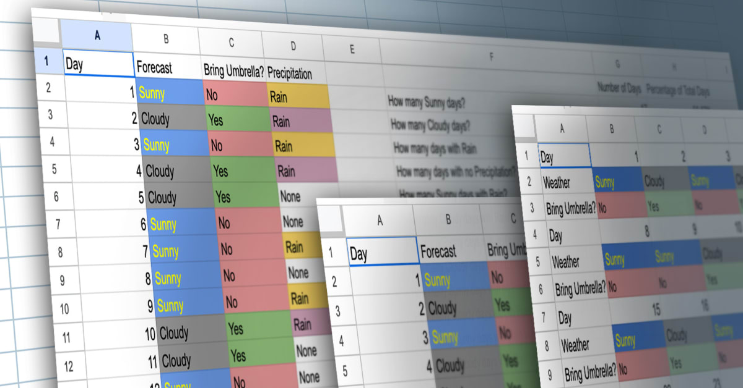This screenshot has height=388, width=743.
Task: Click selected "Day" cell in middle sheet
Action: (383, 252)
